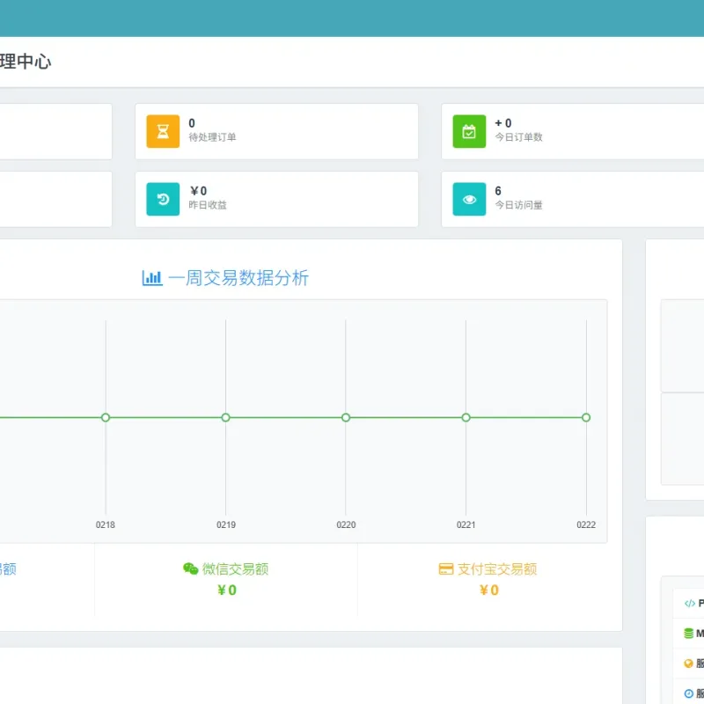The image size is (704, 704).
Task: Select the 0222 data point on chart
Action: pos(586,417)
